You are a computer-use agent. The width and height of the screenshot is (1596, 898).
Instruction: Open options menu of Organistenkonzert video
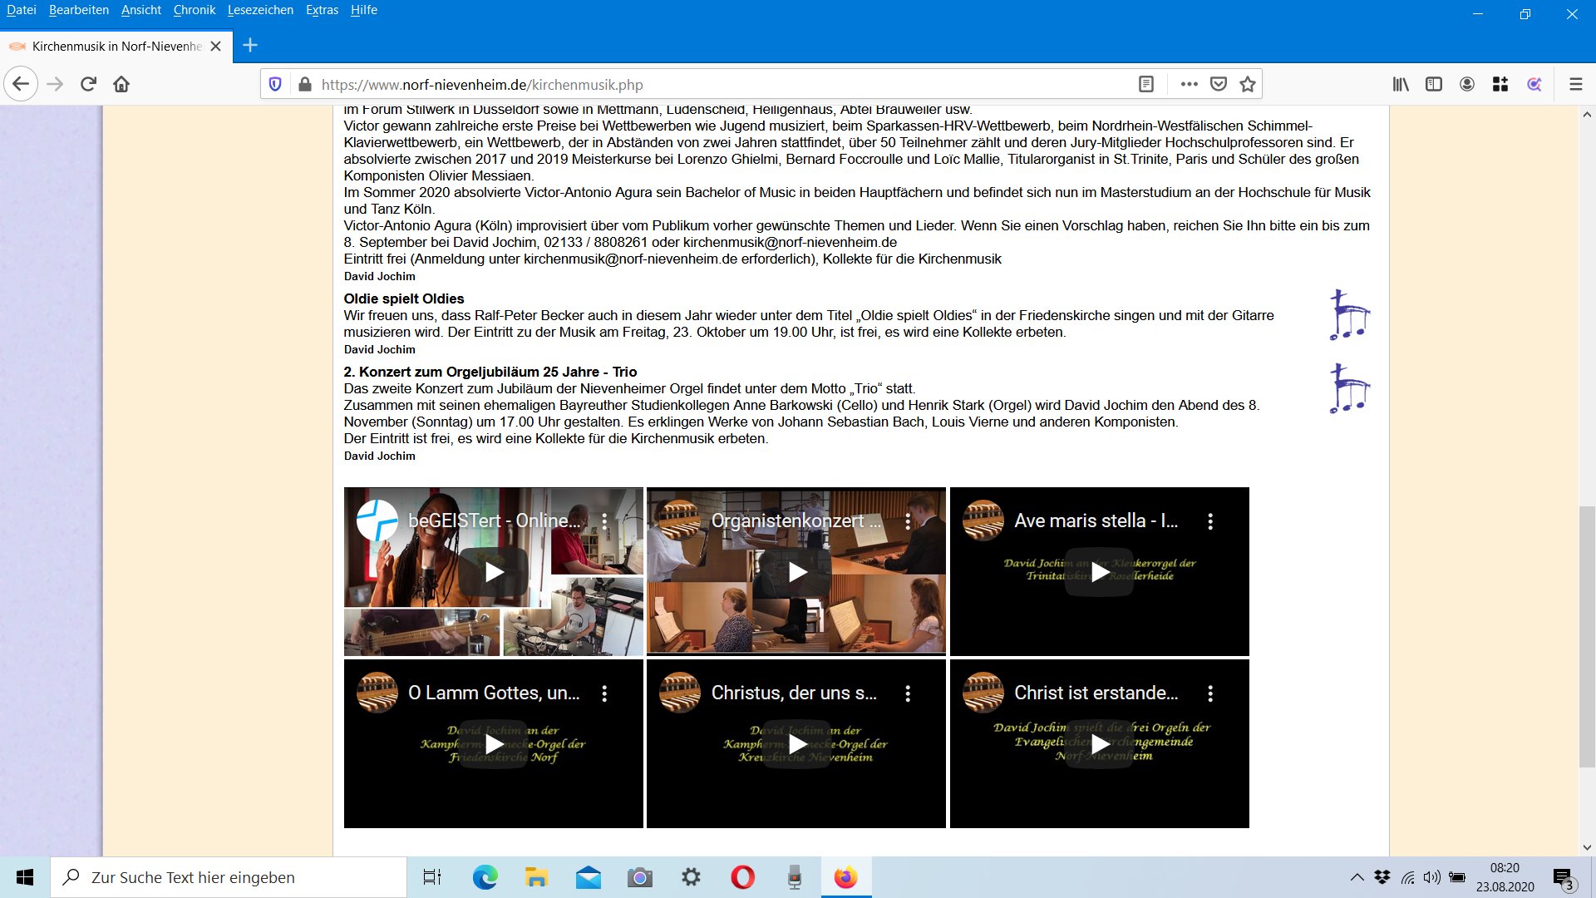(908, 521)
